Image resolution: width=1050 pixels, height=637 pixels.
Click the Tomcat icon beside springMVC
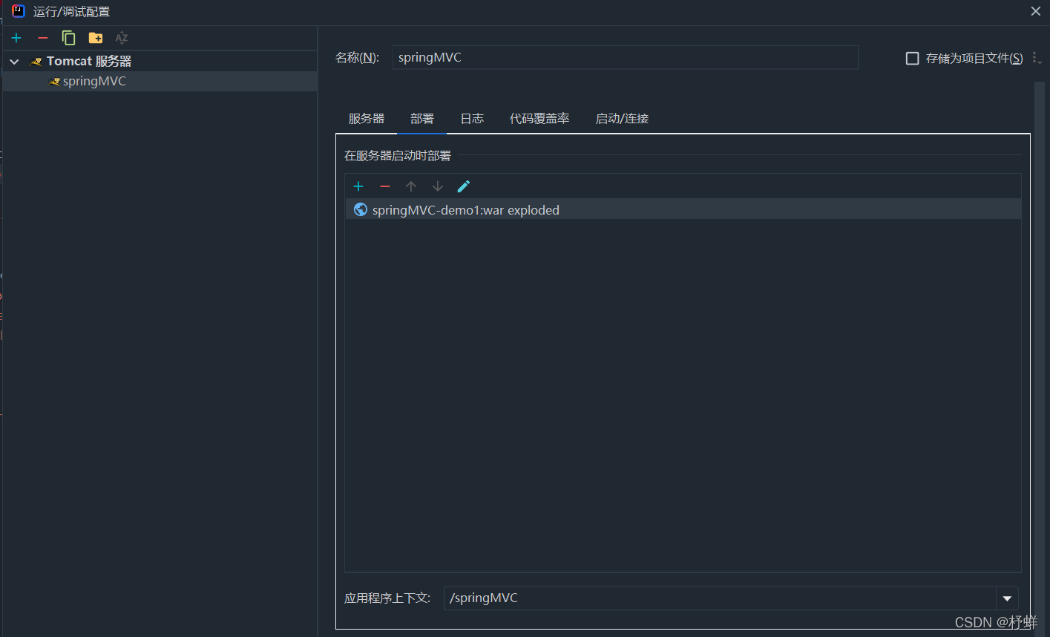pos(54,82)
